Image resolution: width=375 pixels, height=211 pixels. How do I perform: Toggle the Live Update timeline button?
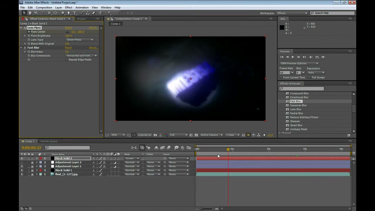pos(142,148)
